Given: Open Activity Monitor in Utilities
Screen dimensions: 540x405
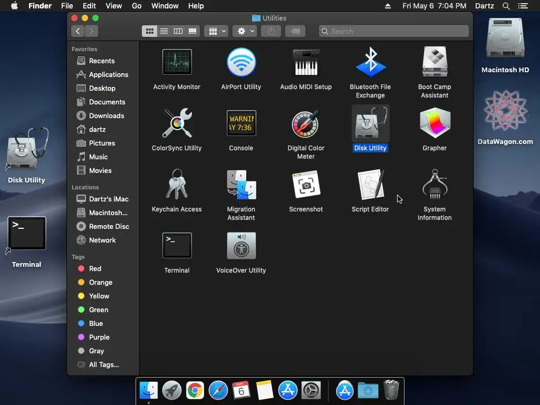Looking at the screenshot, I should (x=177, y=62).
